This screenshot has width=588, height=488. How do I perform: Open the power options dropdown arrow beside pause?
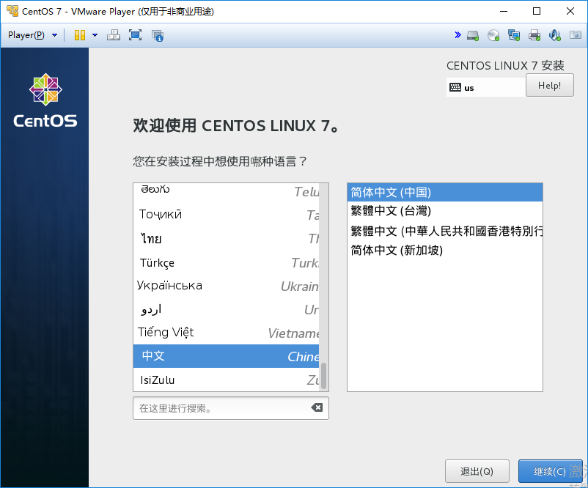coord(95,35)
